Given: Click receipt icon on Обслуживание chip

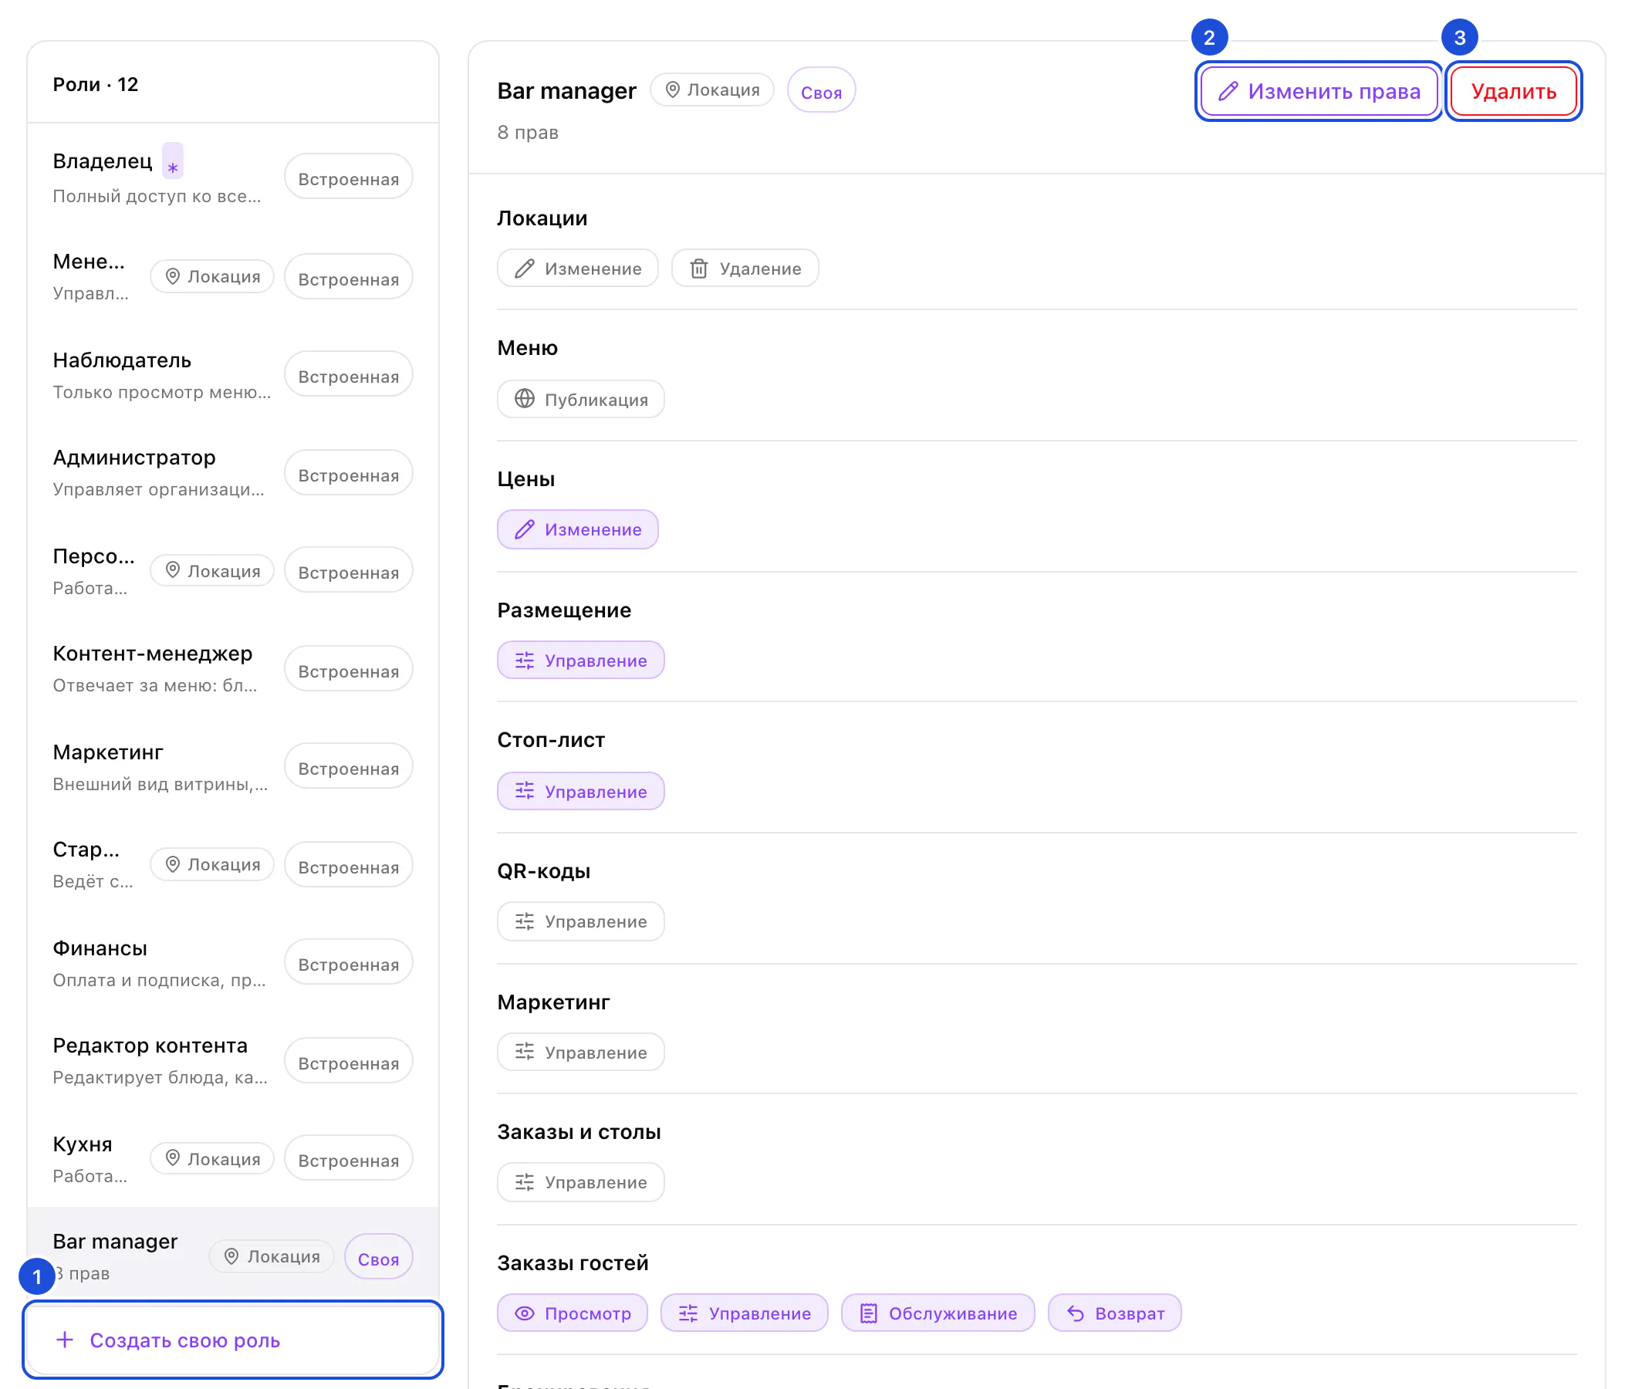Looking at the screenshot, I should [868, 1313].
